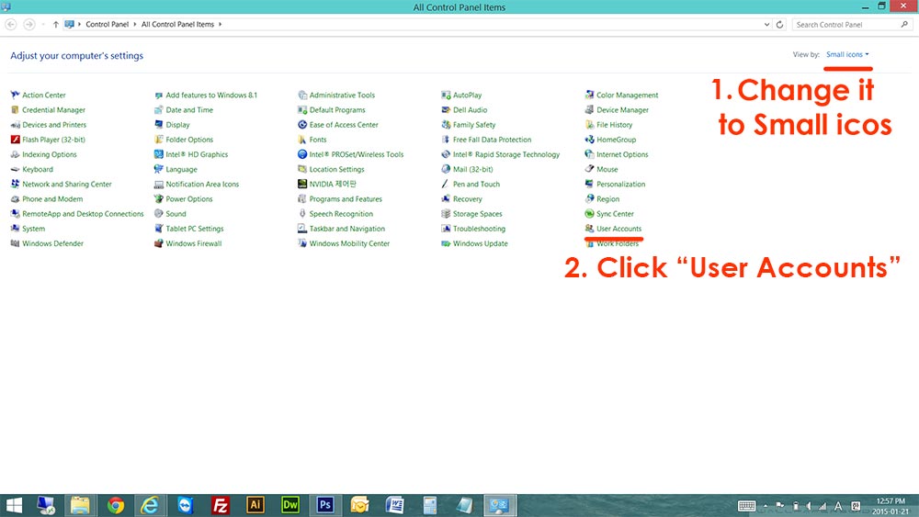
Task: Click the HomeGroup icon
Action: pos(590,140)
